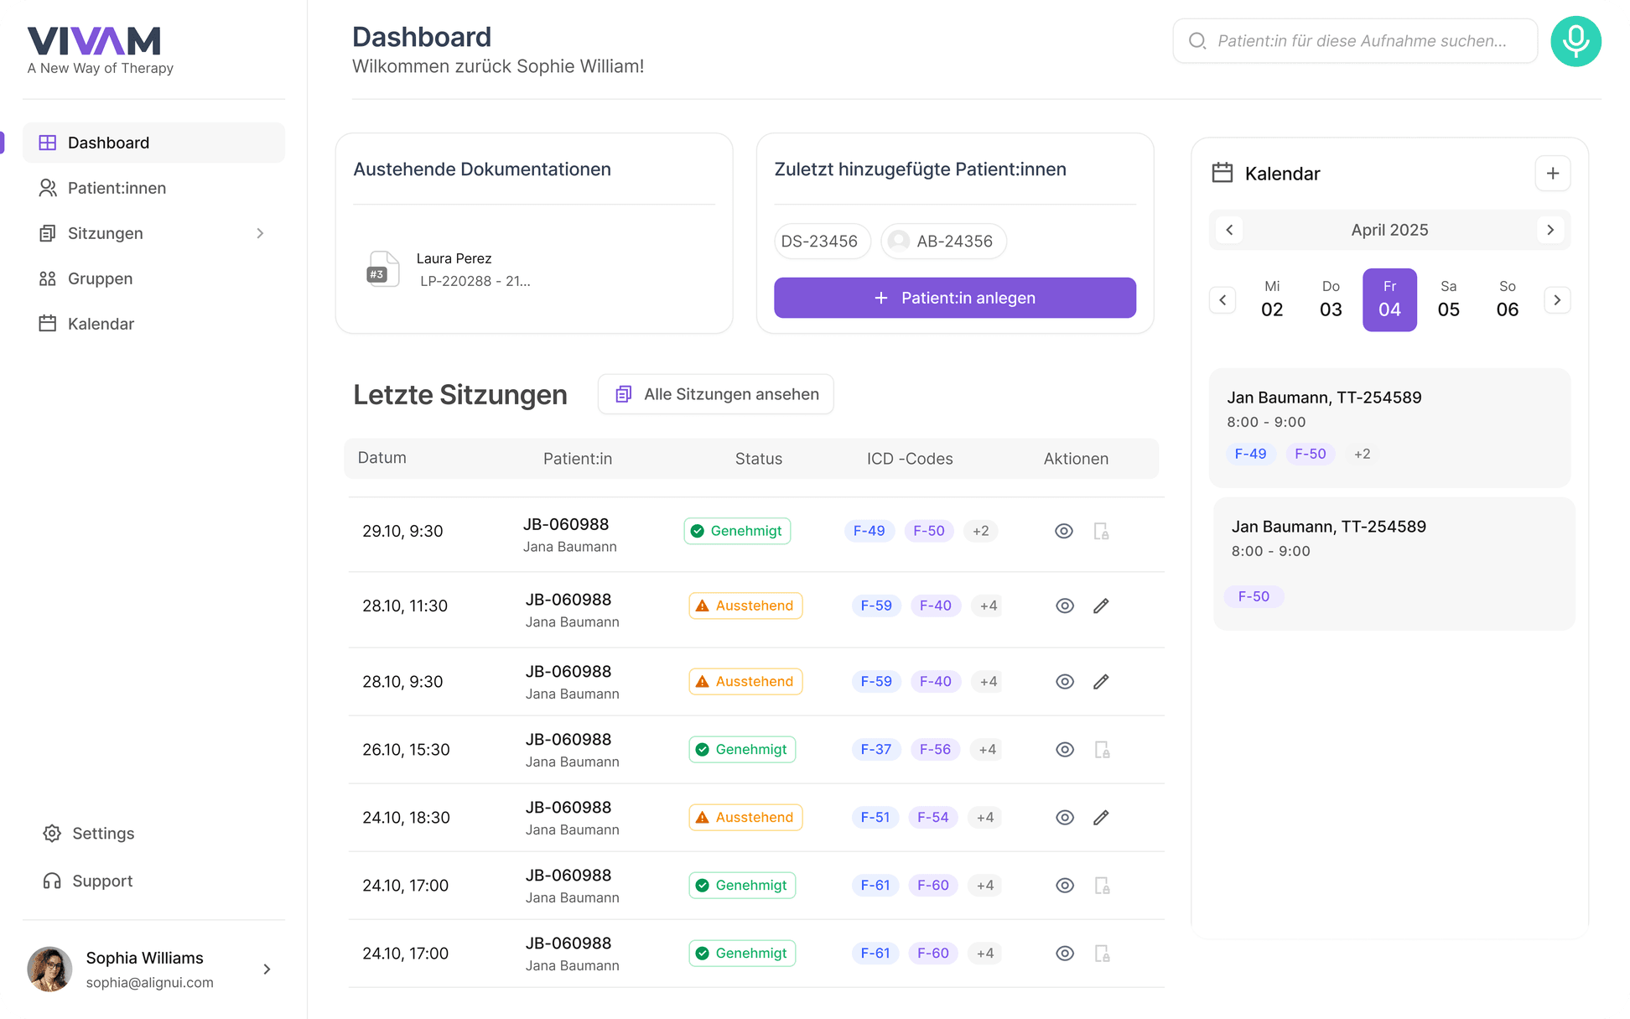The width and height of the screenshot is (1630, 1019).
Task: Show details of the 29.10 session via eye icon
Action: click(x=1064, y=530)
